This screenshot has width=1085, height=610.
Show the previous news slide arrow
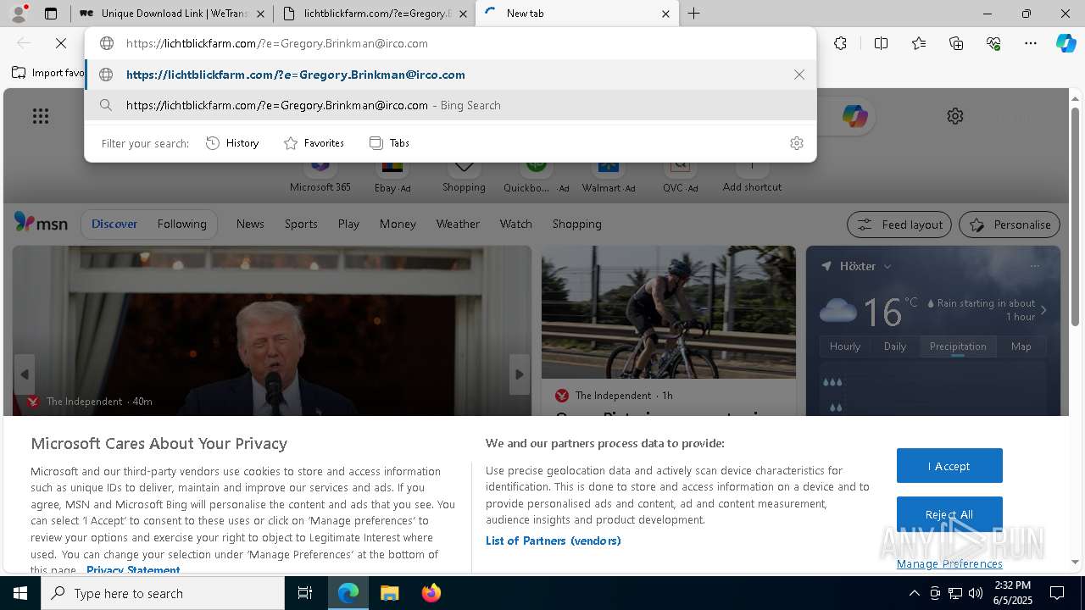pyautogui.click(x=25, y=374)
